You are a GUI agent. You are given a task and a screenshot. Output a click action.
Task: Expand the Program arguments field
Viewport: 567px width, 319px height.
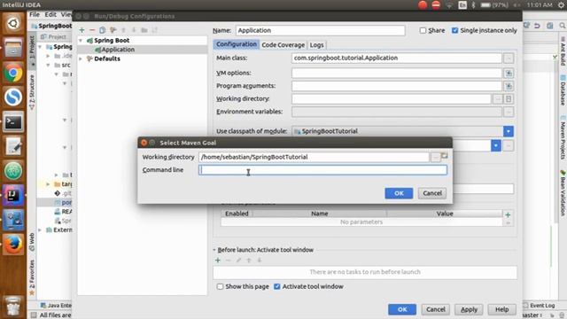point(509,86)
